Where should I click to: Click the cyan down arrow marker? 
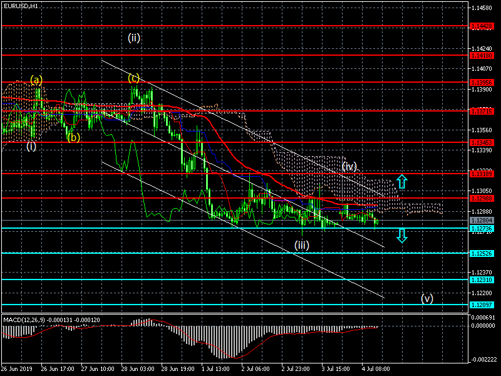click(402, 236)
